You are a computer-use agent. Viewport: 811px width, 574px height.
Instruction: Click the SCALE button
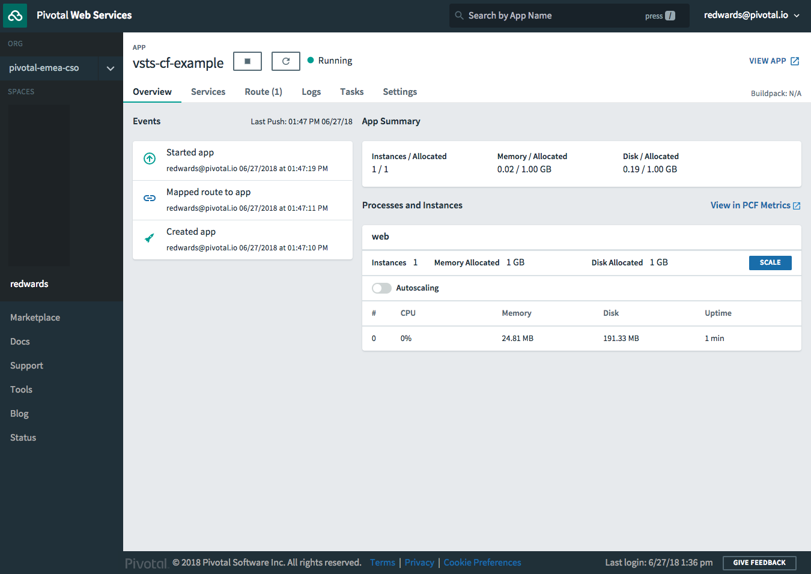pyautogui.click(x=770, y=263)
